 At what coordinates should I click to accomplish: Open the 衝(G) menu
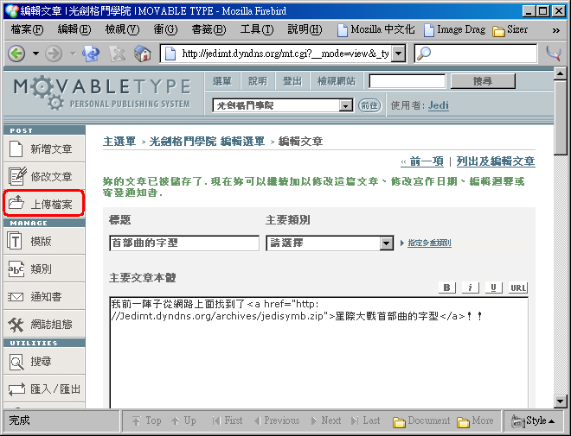[x=165, y=29]
